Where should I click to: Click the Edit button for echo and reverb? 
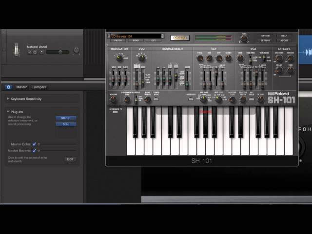[x=70, y=159]
